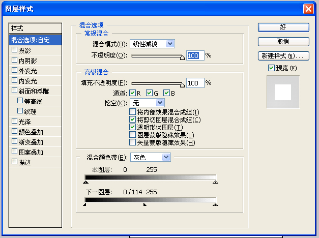Open the 混合颜色带 dropdown showing 灰色
This screenshot has width=319, height=238.
pos(151,157)
